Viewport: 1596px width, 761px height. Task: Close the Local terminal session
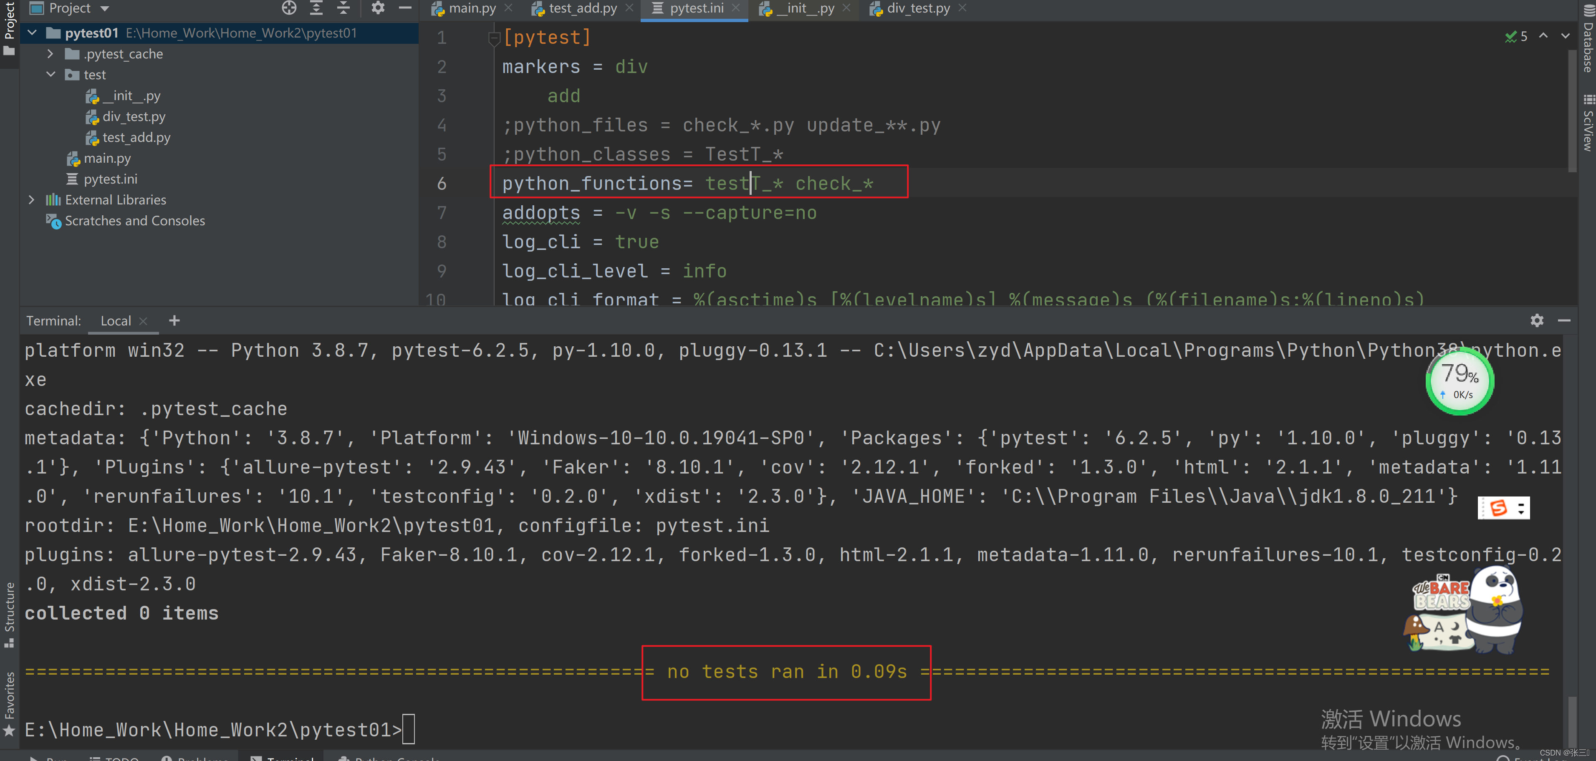[x=143, y=321]
